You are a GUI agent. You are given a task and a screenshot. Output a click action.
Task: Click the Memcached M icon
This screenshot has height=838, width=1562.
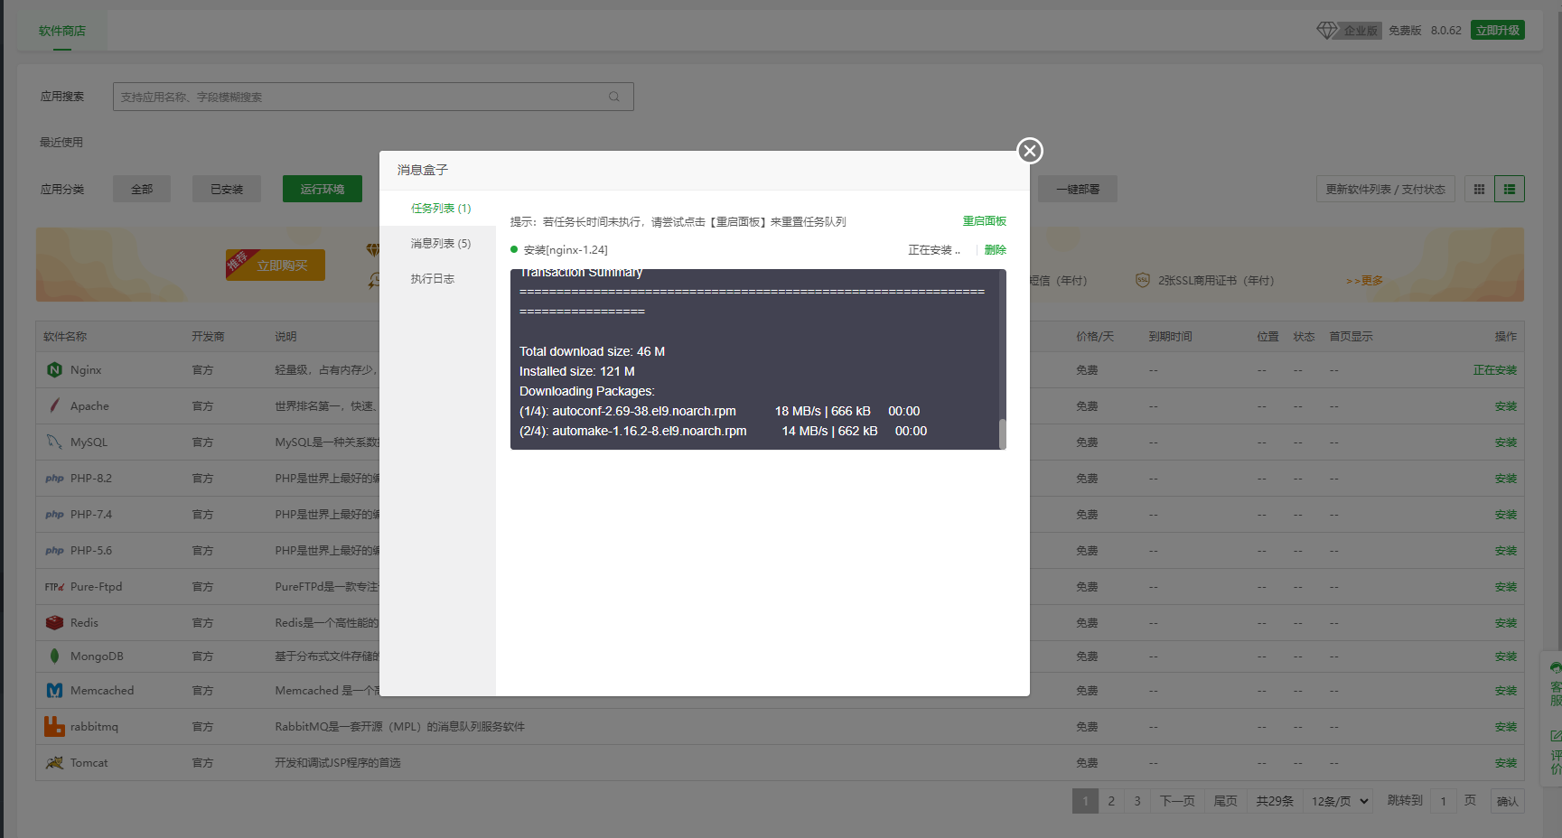pyautogui.click(x=54, y=691)
